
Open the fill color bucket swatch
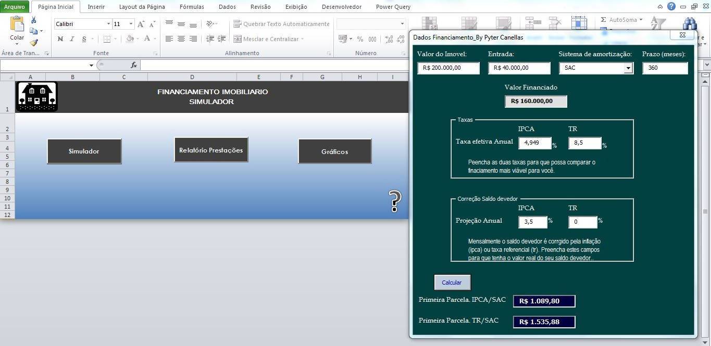pyautogui.click(x=130, y=39)
